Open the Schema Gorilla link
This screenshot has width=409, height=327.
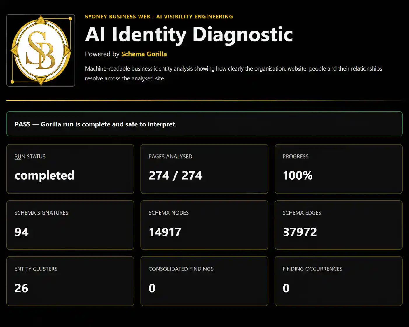click(144, 54)
